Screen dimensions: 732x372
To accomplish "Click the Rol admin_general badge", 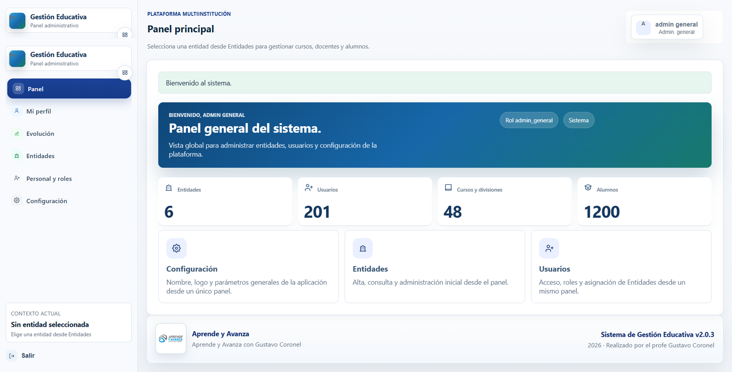I will pyautogui.click(x=529, y=120).
